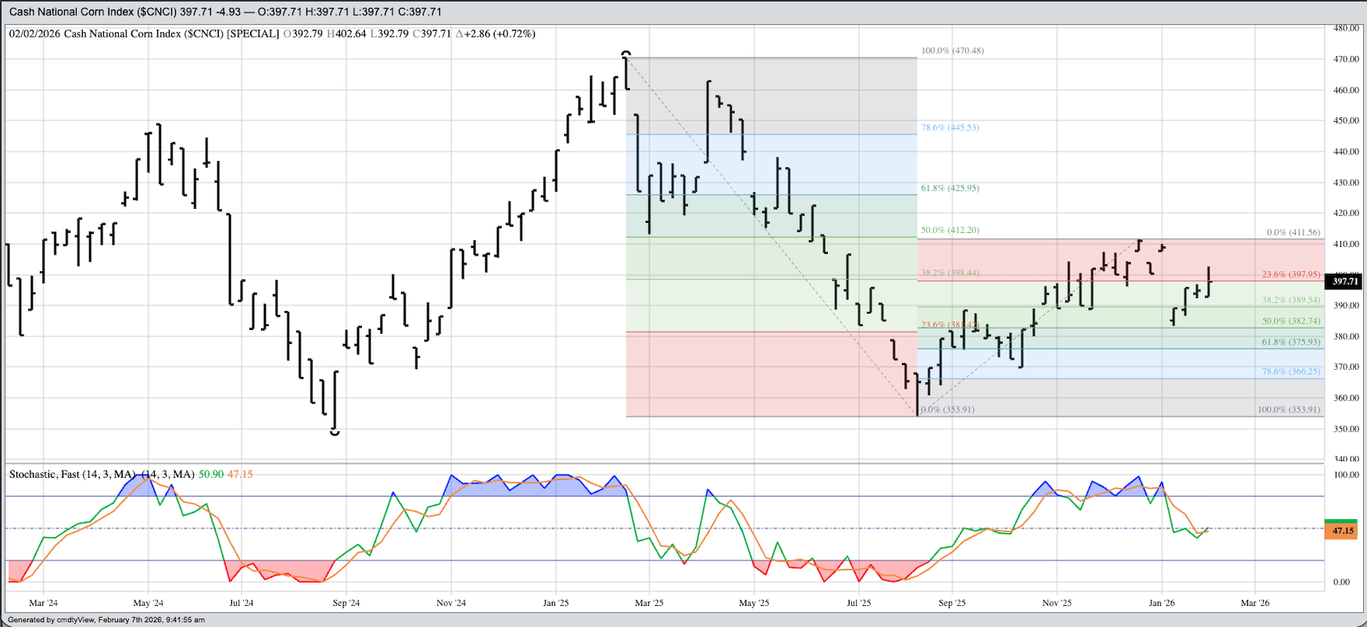Viewport: 1367px width, 627px height.
Task: Click the 470.00 price axis label
Action: 1346,59
